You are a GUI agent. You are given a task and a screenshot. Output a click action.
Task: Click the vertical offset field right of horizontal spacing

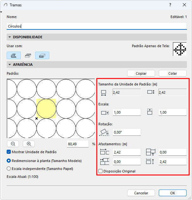tap(173, 152)
